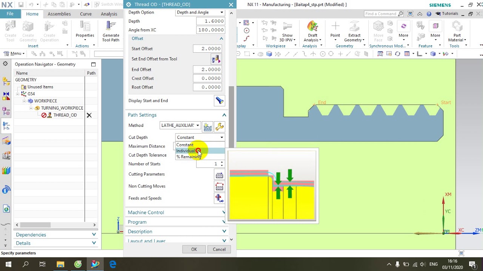Click the Angle from XC field
Viewport: 483px width, 271px height.
tap(210, 30)
